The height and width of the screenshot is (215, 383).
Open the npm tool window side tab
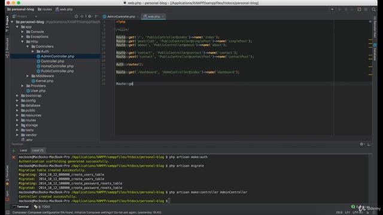coord(7,195)
